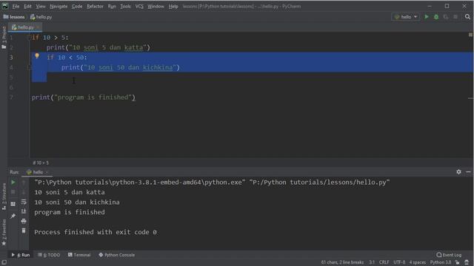Toggle soft-wrap in the Run console

coord(24,202)
